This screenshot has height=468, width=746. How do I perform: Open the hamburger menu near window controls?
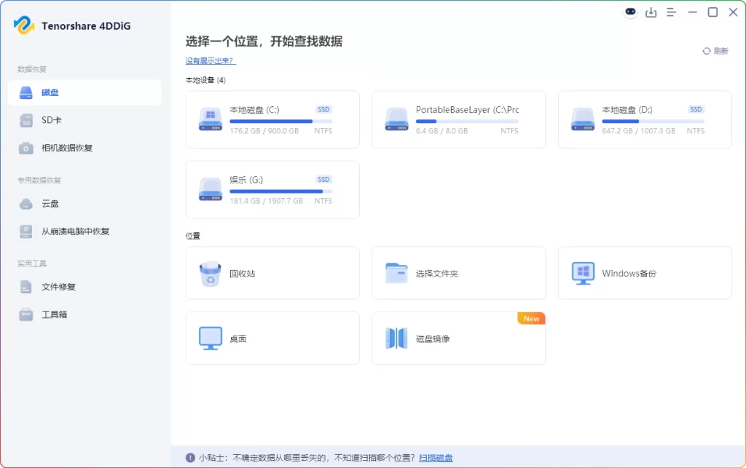pos(672,12)
